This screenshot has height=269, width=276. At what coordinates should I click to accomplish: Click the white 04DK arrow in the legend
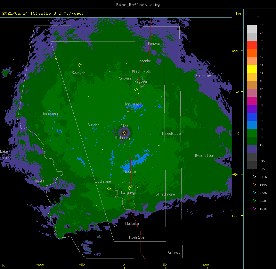click(x=252, y=177)
